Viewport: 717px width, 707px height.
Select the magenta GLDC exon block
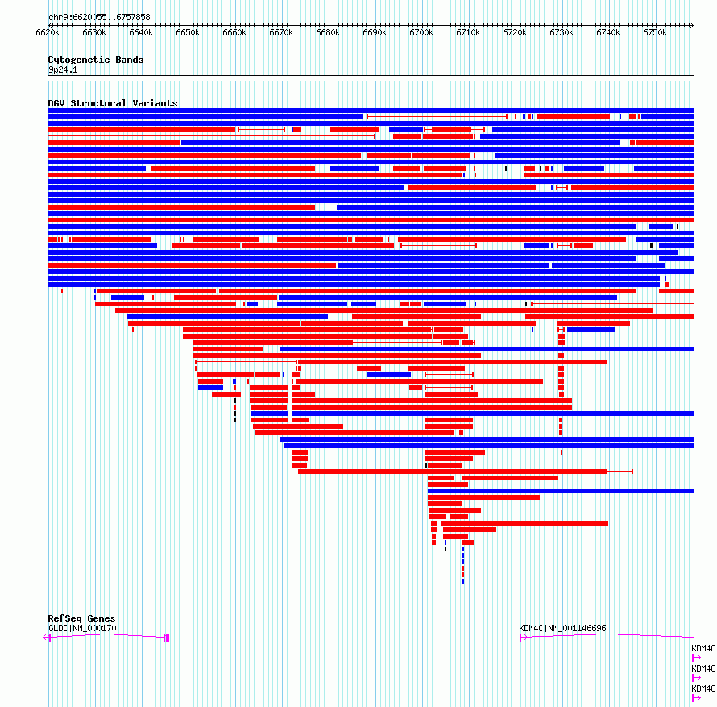click(167, 638)
